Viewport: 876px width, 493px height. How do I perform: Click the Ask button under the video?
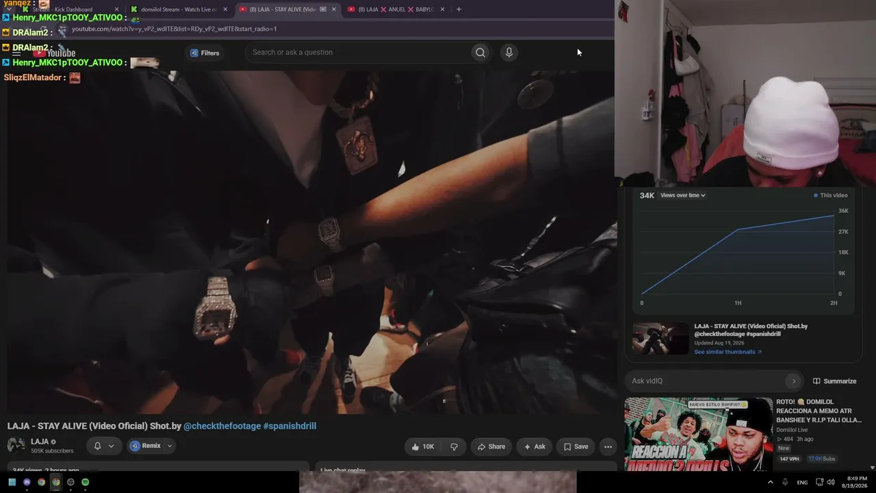tap(534, 446)
